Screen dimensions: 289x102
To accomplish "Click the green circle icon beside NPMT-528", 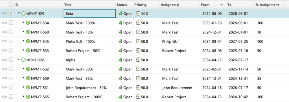I will click(23, 60).
